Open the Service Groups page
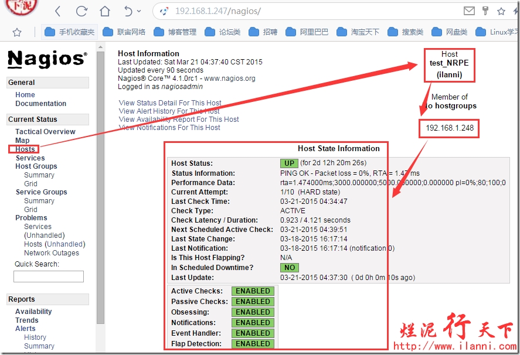 pyautogui.click(x=42, y=192)
